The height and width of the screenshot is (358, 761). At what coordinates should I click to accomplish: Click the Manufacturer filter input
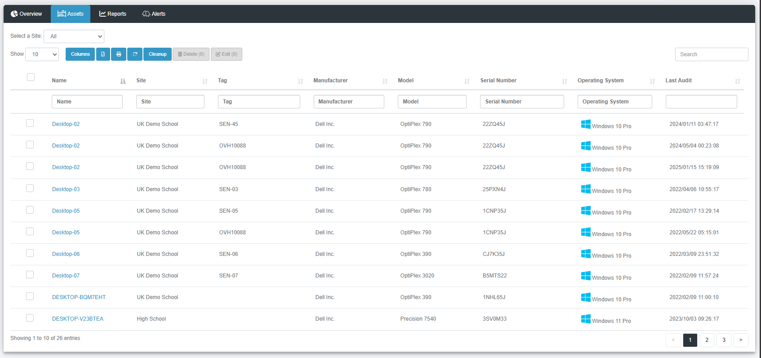pos(349,102)
